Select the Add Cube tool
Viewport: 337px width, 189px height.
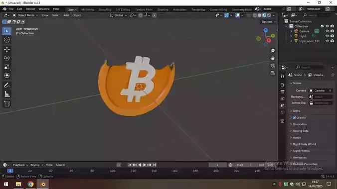[x=7, y=104]
